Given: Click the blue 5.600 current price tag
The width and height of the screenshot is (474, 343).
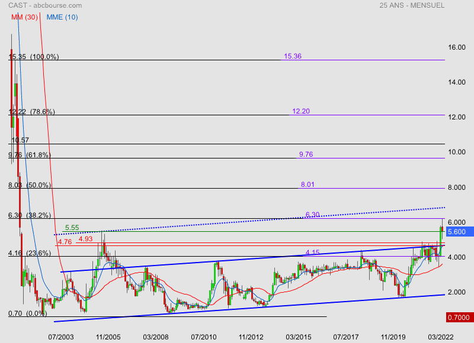Looking at the screenshot, I should coord(460,232).
